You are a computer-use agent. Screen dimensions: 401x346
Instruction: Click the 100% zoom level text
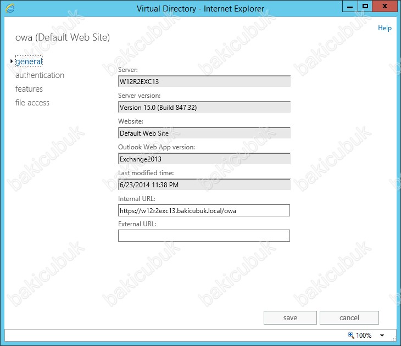click(x=364, y=335)
